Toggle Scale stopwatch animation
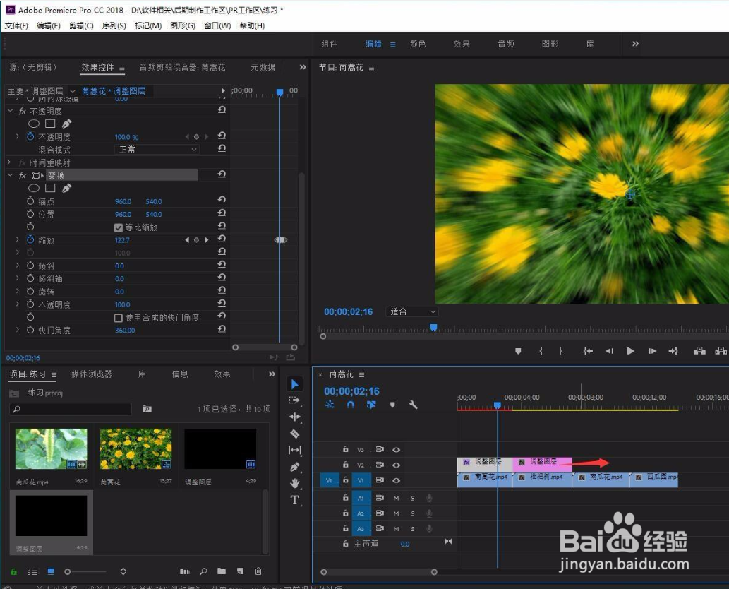729x589 pixels. coord(30,239)
